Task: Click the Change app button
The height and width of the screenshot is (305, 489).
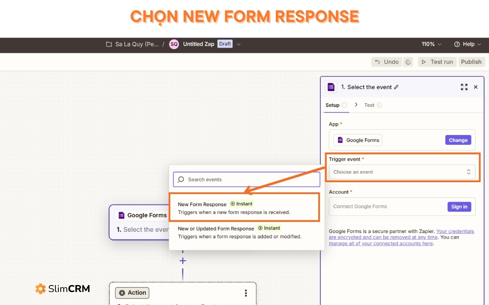Action: (458, 140)
